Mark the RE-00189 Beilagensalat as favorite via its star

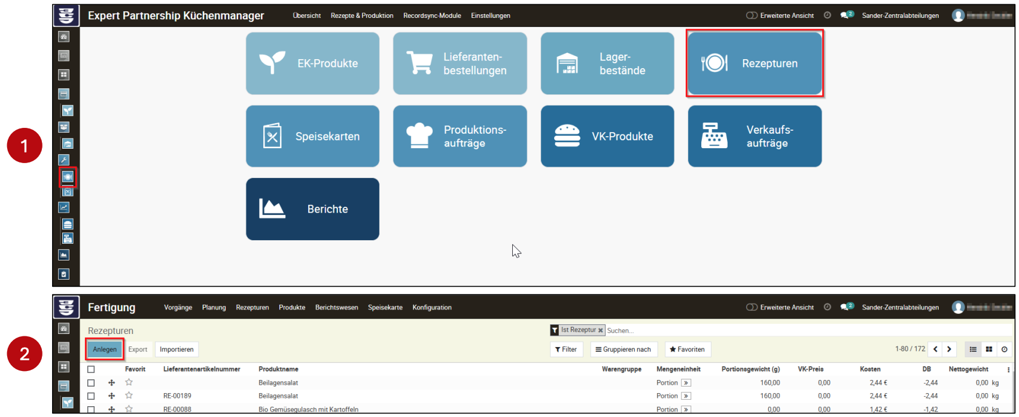click(129, 395)
